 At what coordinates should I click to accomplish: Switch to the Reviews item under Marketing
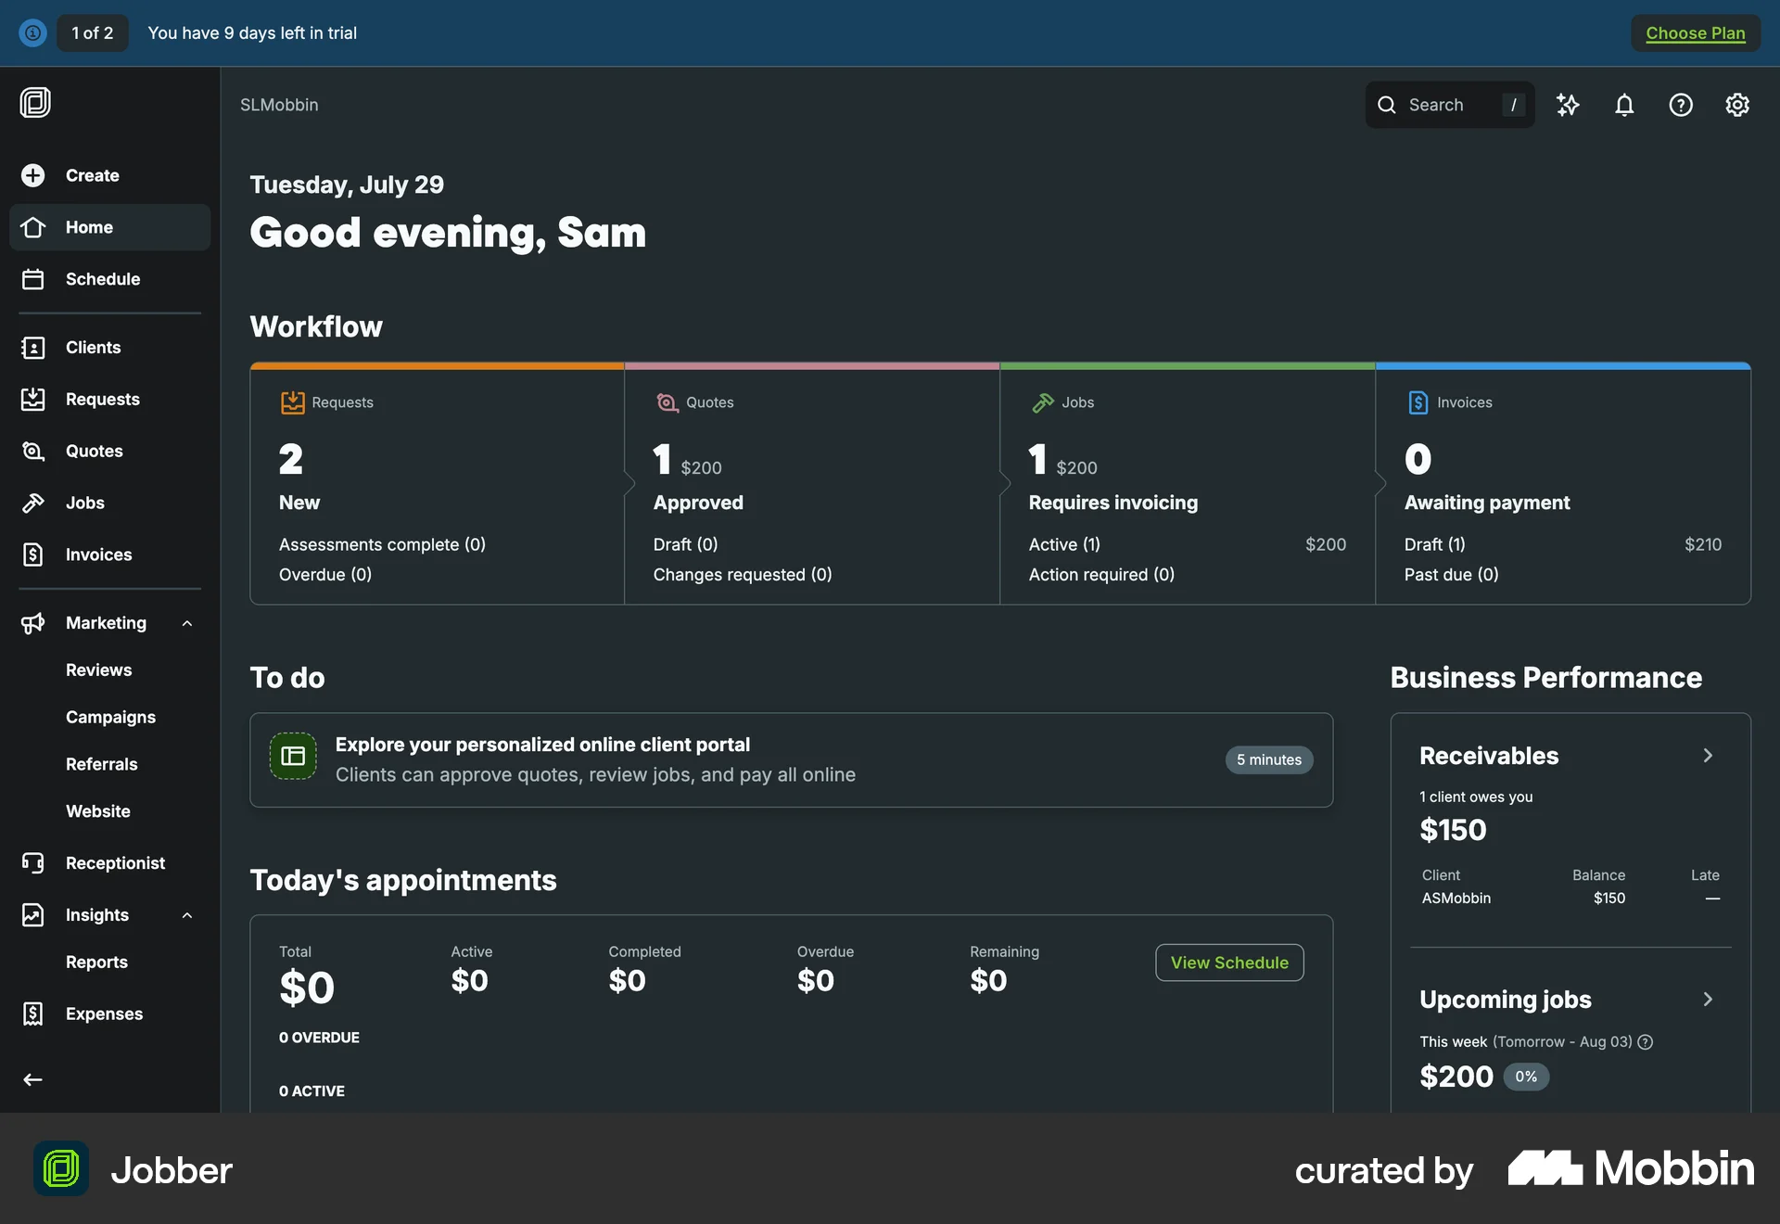pos(98,669)
